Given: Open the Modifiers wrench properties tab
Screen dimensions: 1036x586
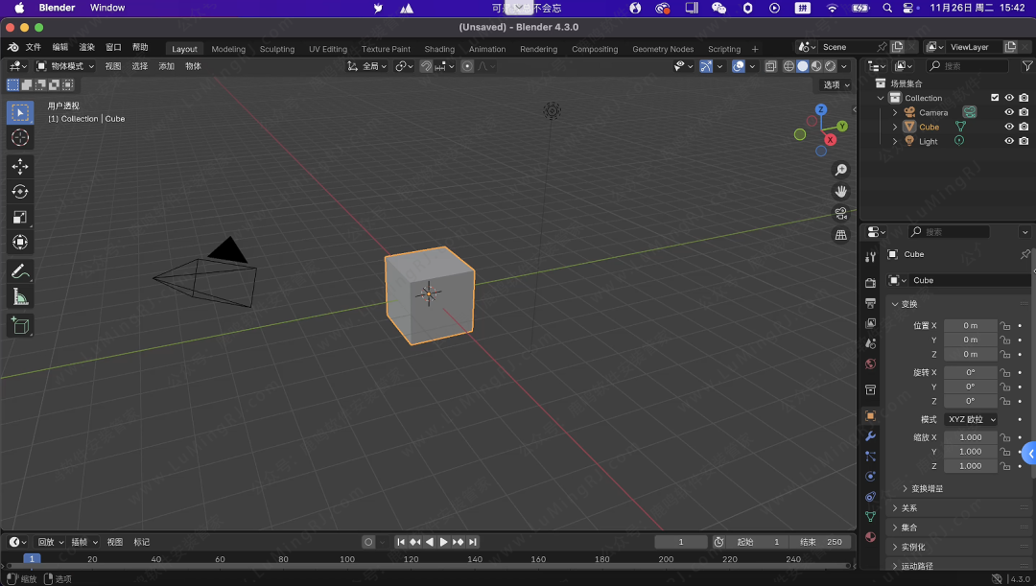Looking at the screenshot, I should [x=870, y=436].
